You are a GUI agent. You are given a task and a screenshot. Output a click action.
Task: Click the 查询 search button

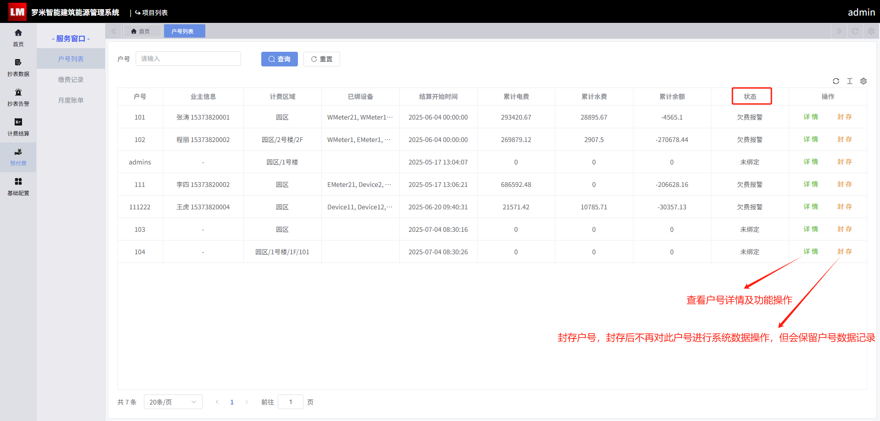[x=280, y=59]
